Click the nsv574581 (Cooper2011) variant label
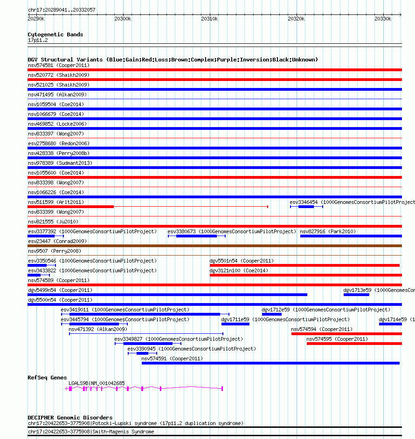Viewport: 415px width, 439px height. point(59,65)
